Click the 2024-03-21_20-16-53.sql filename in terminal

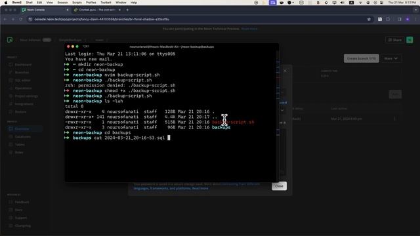135,138
